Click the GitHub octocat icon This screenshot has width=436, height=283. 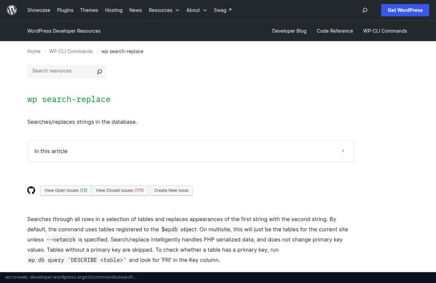31,190
